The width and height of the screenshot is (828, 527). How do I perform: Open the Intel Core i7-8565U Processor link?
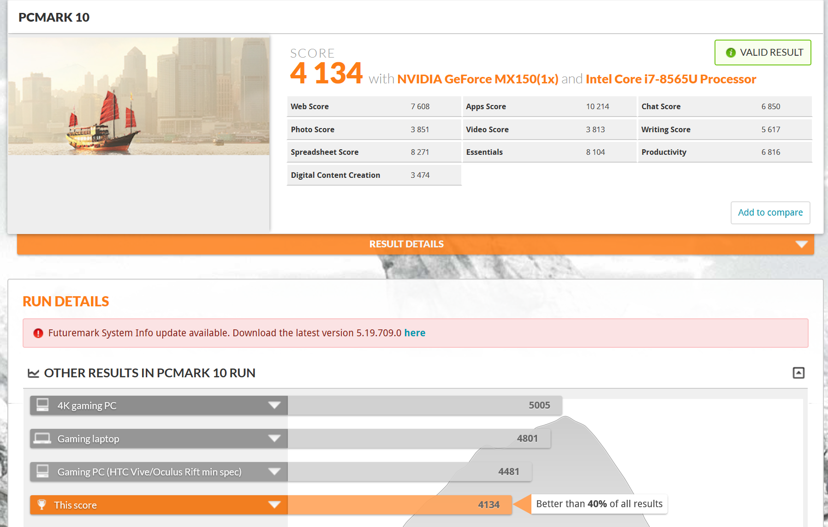tap(671, 79)
